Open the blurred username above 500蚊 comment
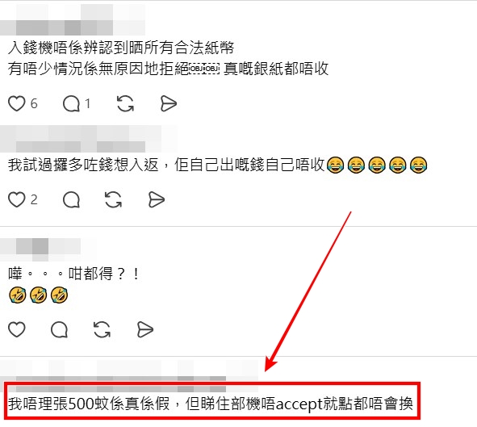 click(x=129, y=375)
